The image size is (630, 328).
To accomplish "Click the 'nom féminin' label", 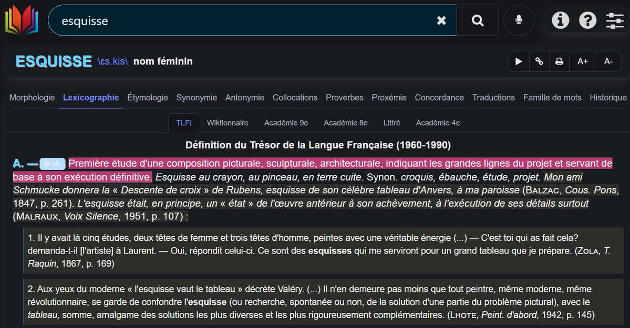I will (163, 61).
